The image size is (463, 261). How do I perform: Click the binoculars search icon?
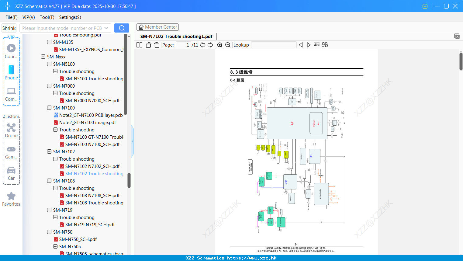pyautogui.click(x=325, y=45)
